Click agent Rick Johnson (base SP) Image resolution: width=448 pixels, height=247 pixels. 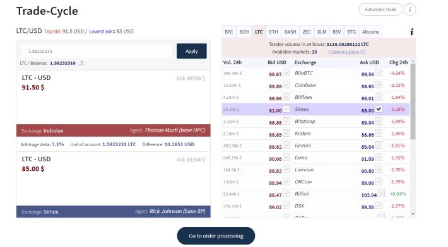coord(177,211)
